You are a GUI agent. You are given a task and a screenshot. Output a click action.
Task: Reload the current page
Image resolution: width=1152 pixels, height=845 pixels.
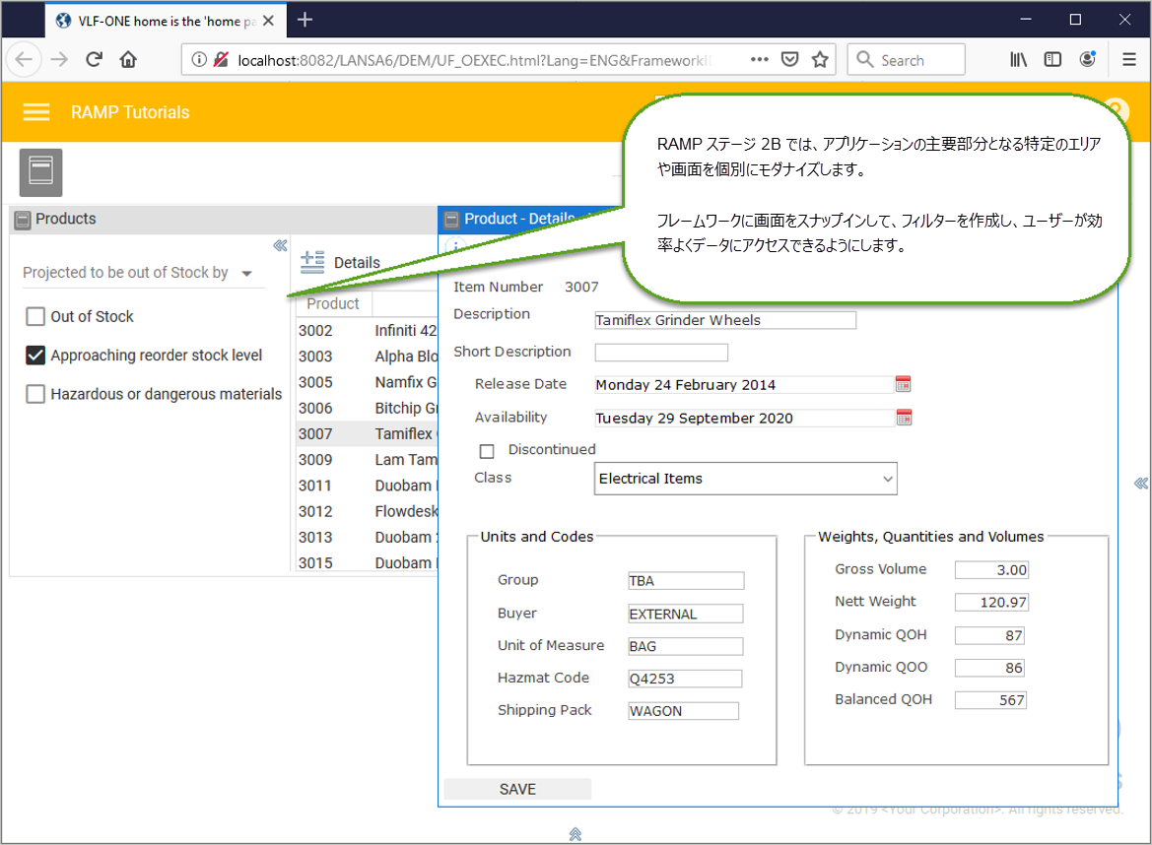pos(94,59)
